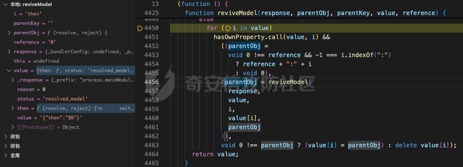This screenshot has width=463, height=167.
Task: Expand the [[Prototype]] entry
Action: click(x=12, y=127)
